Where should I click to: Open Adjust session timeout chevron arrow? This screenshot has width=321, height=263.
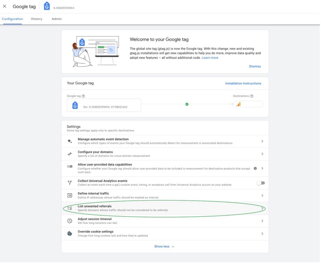(262, 221)
